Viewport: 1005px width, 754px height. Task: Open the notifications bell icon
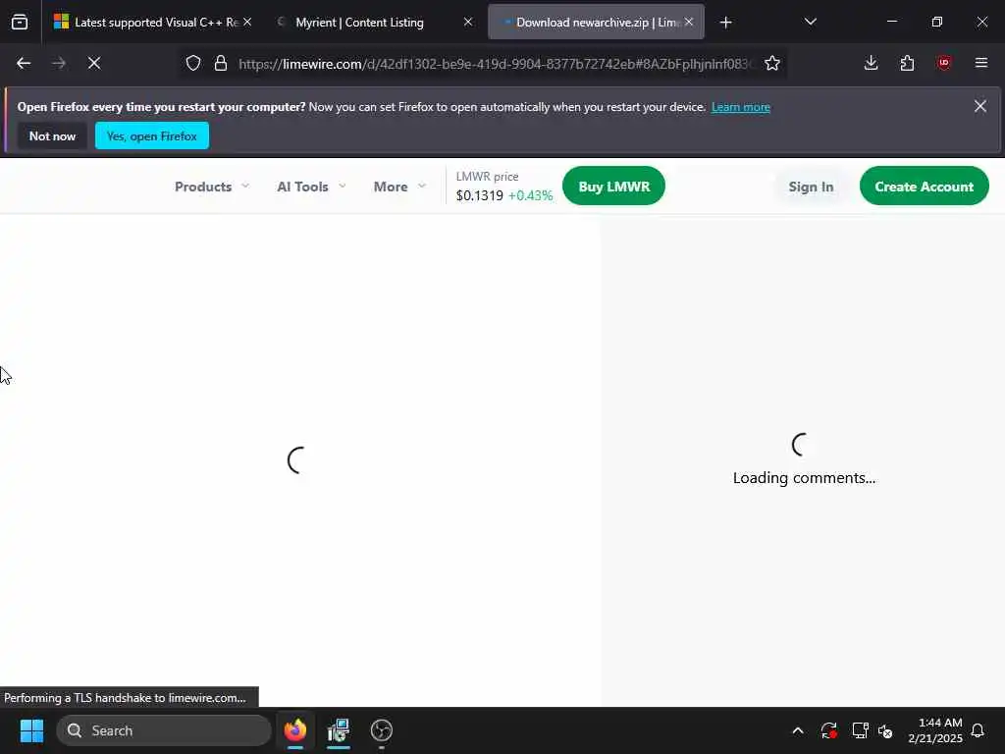[979, 730]
